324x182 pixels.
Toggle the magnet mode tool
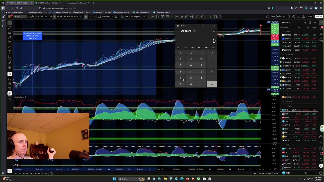pyautogui.click(x=10, y=74)
